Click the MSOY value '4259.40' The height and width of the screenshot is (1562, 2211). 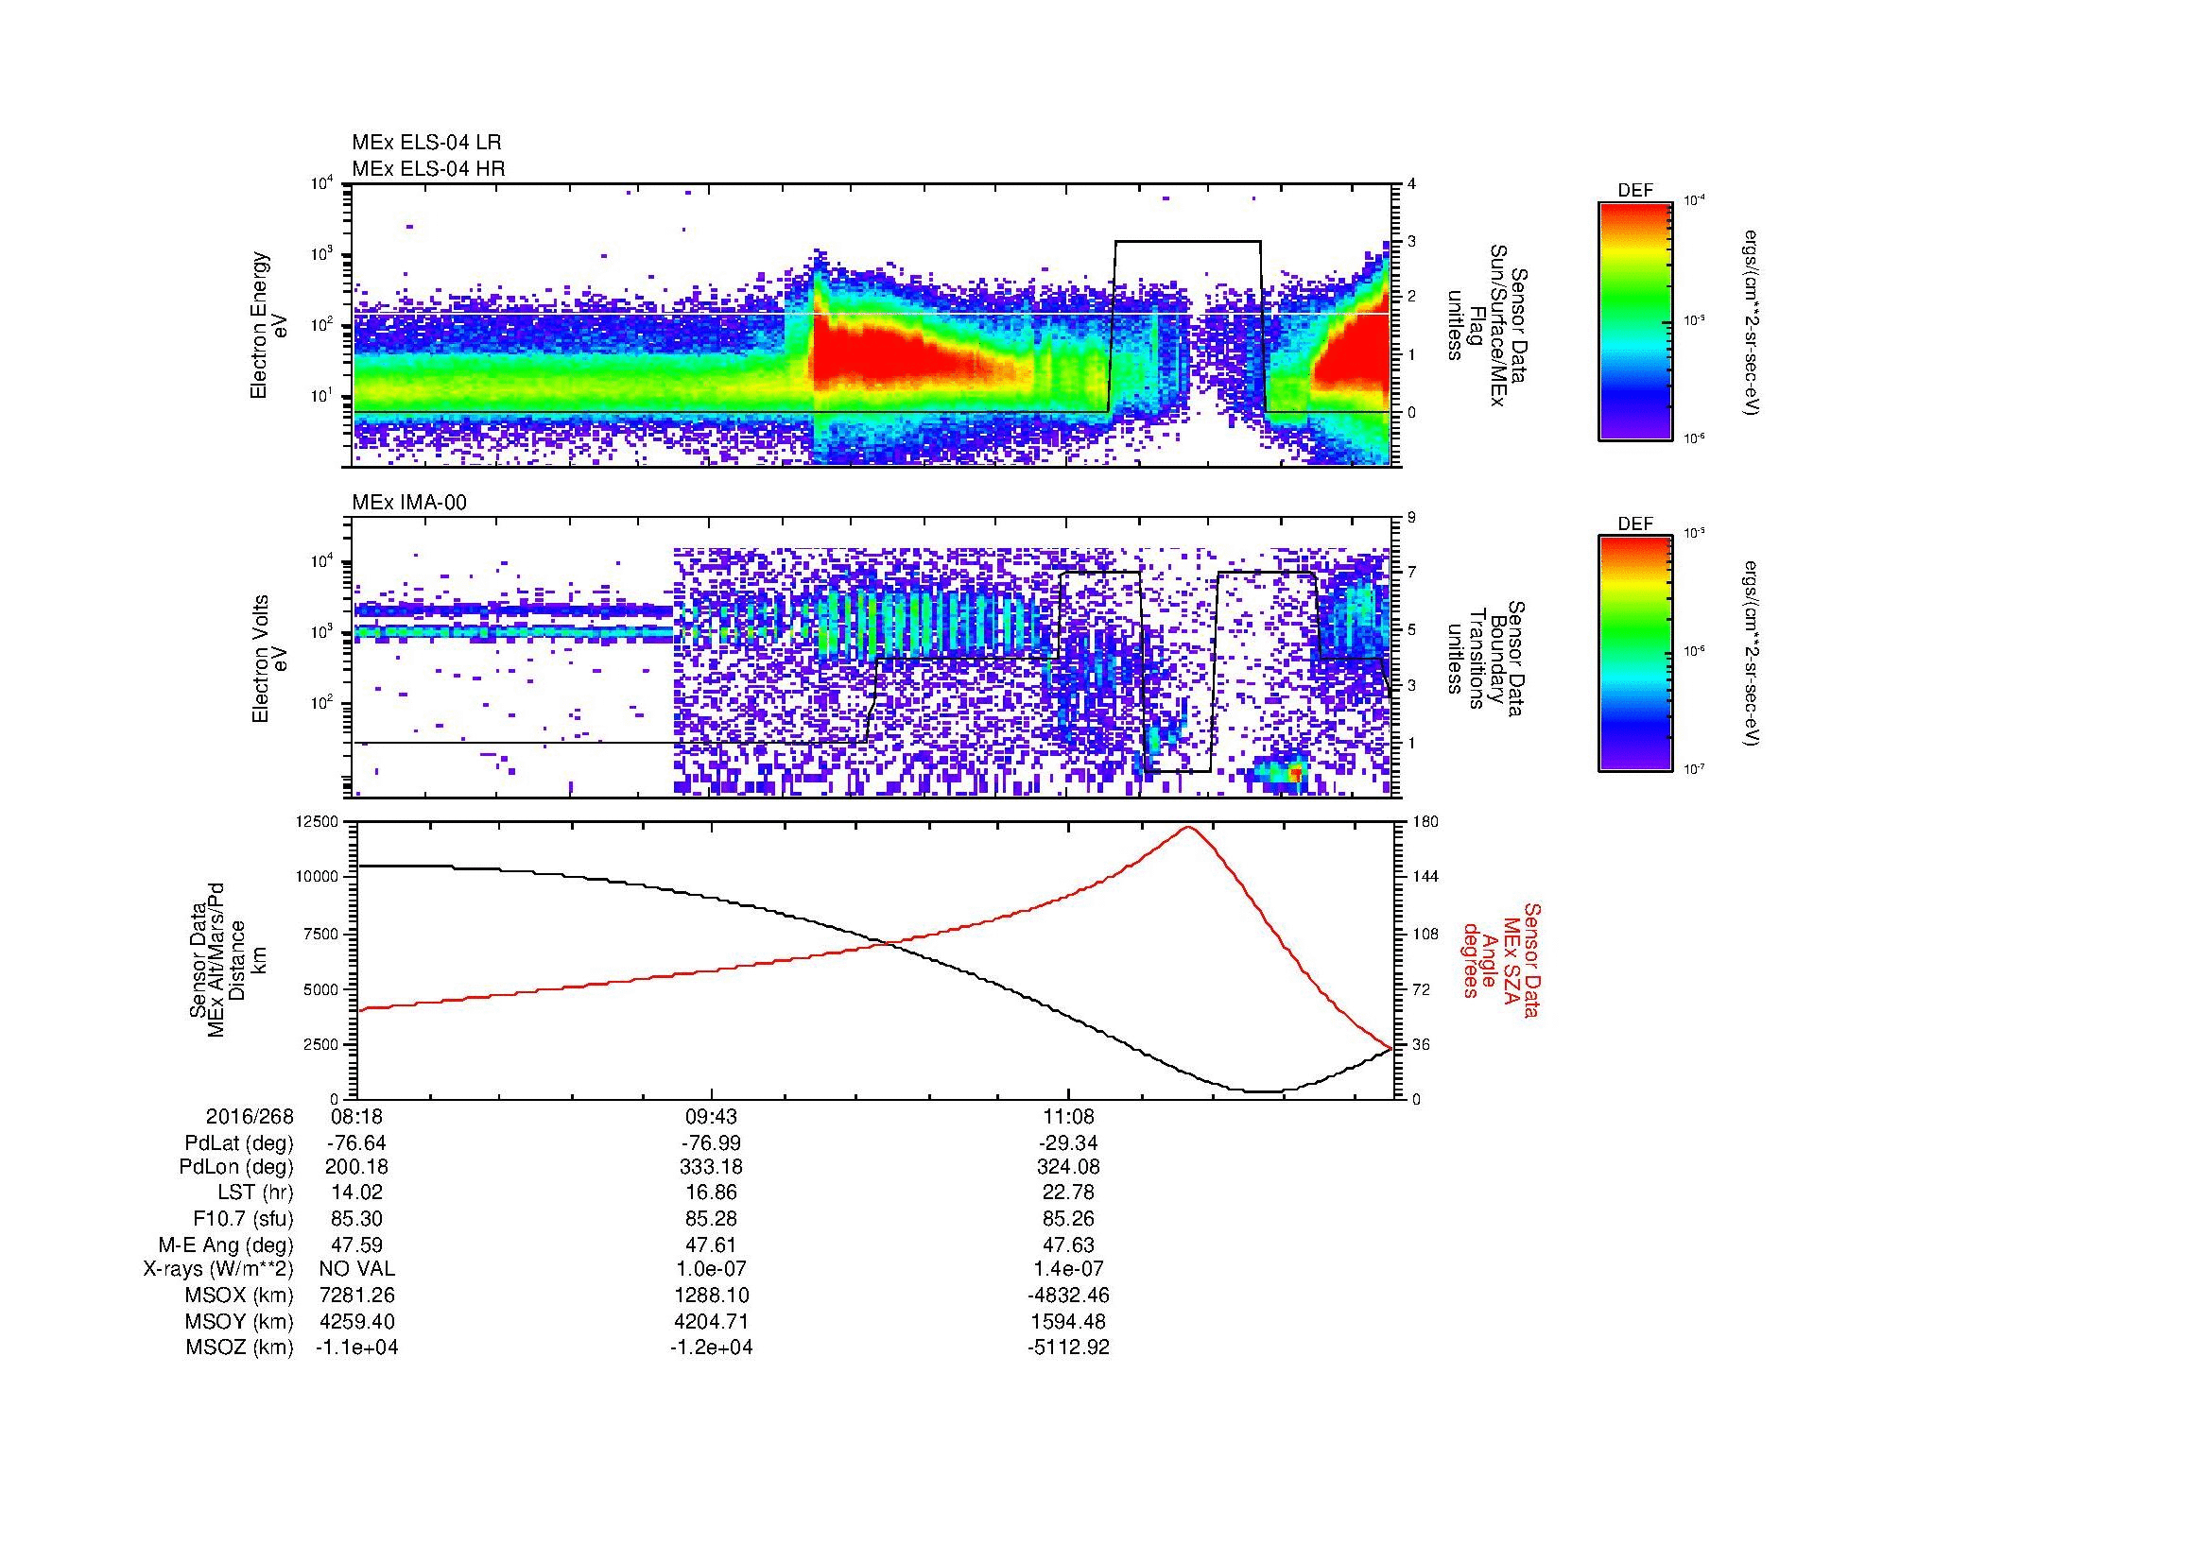[x=356, y=1321]
